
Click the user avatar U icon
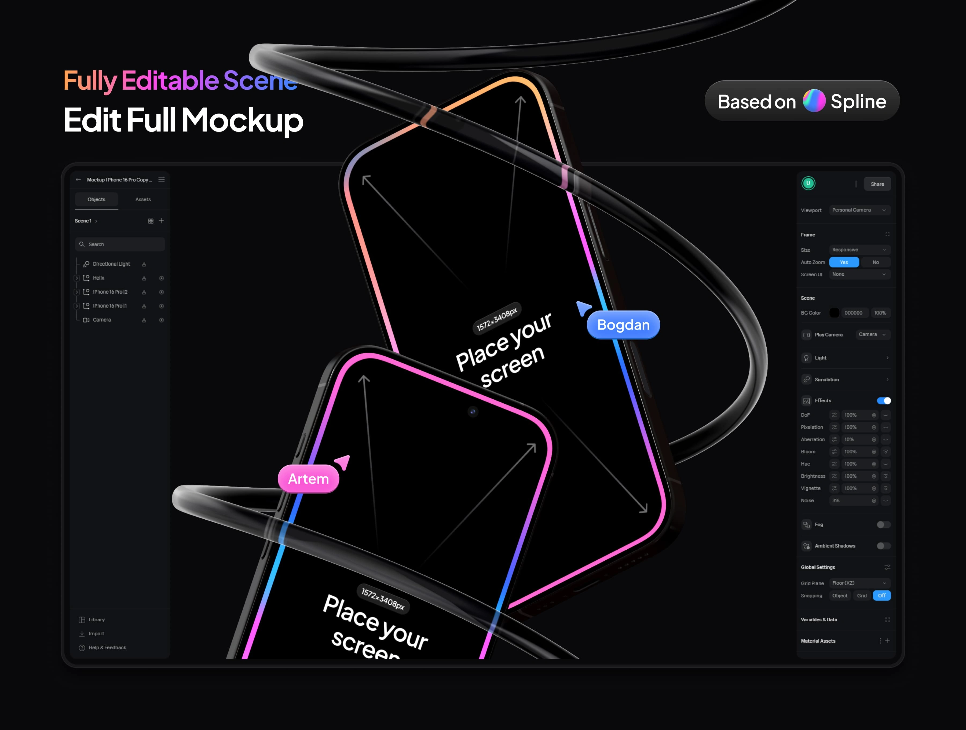[x=808, y=184]
